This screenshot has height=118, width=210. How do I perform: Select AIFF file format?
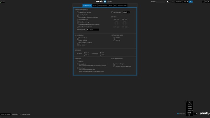101,53
